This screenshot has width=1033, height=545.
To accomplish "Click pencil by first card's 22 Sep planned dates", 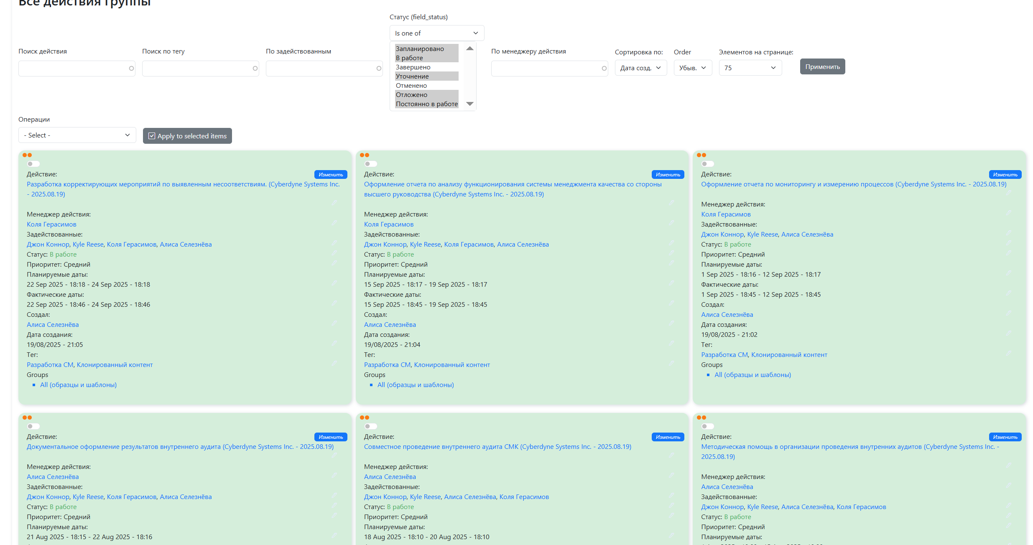I will pos(334,283).
